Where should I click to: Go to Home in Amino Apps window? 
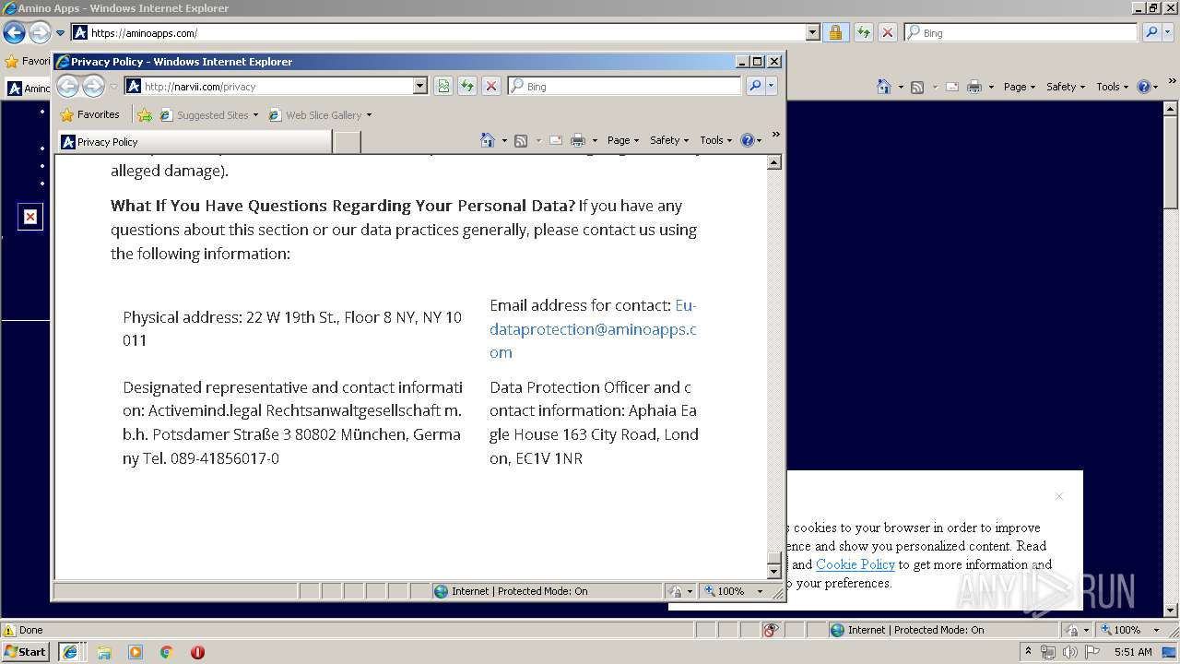(884, 87)
